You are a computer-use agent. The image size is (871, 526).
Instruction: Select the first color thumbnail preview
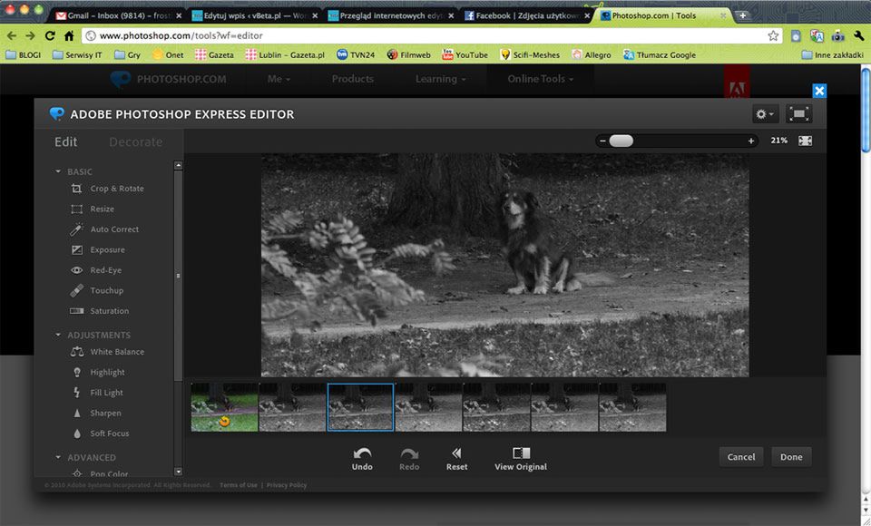[224, 407]
